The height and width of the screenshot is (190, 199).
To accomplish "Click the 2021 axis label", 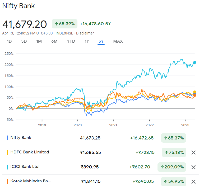I will [113, 125].
